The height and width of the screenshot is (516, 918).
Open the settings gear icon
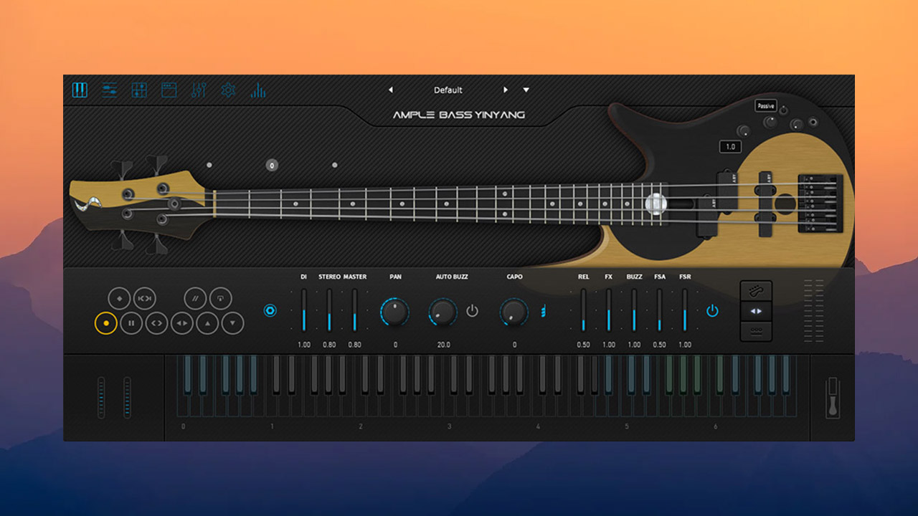tap(227, 90)
